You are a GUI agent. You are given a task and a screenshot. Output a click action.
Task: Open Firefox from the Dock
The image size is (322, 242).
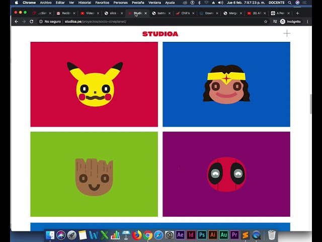137,235
